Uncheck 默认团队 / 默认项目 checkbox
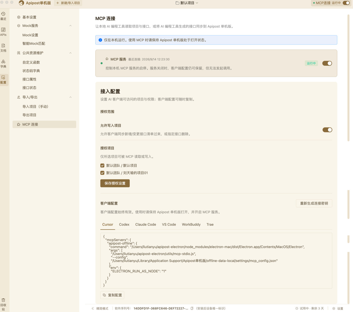This screenshot has width=353, height=312. coord(102,166)
